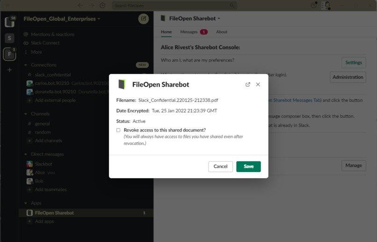
Task: Select the F workspace icon
Action: (9, 54)
